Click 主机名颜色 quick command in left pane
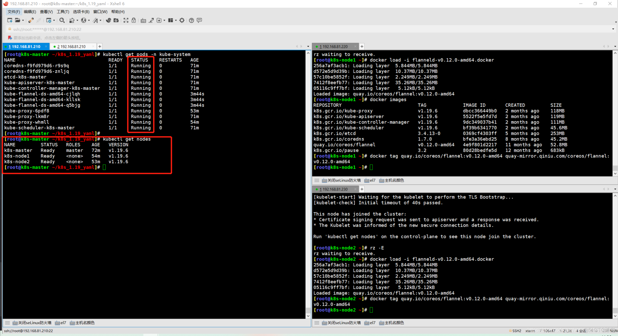Viewport: 618px width, 336px height. (82, 323)
